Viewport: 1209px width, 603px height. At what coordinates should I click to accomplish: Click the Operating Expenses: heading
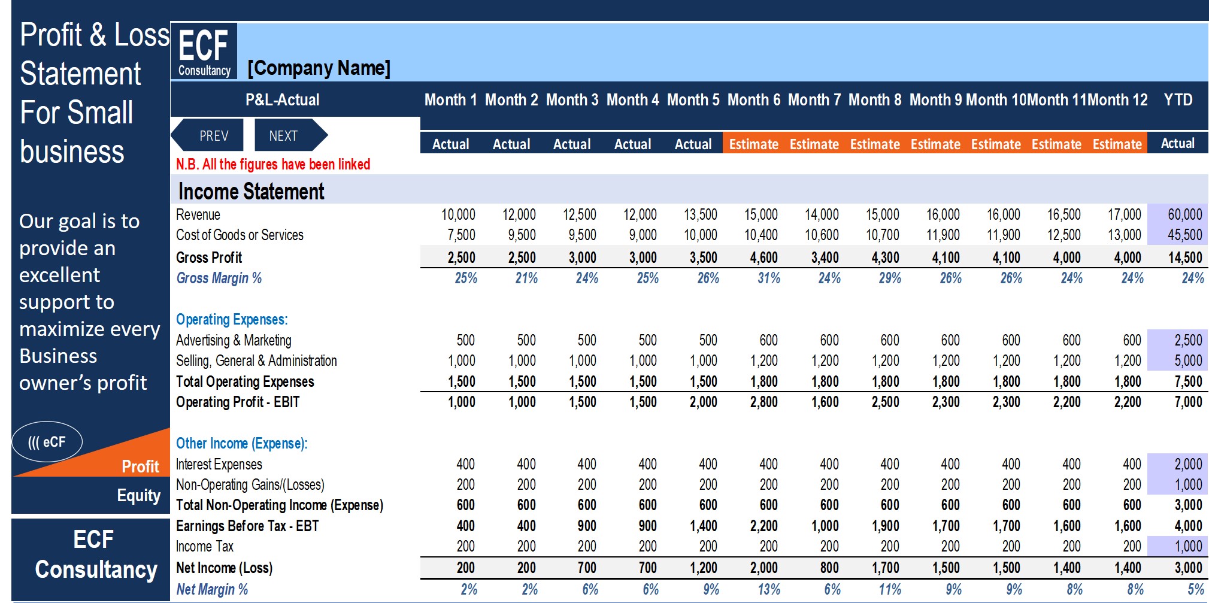pyautogui.click(x=232, y=320)
